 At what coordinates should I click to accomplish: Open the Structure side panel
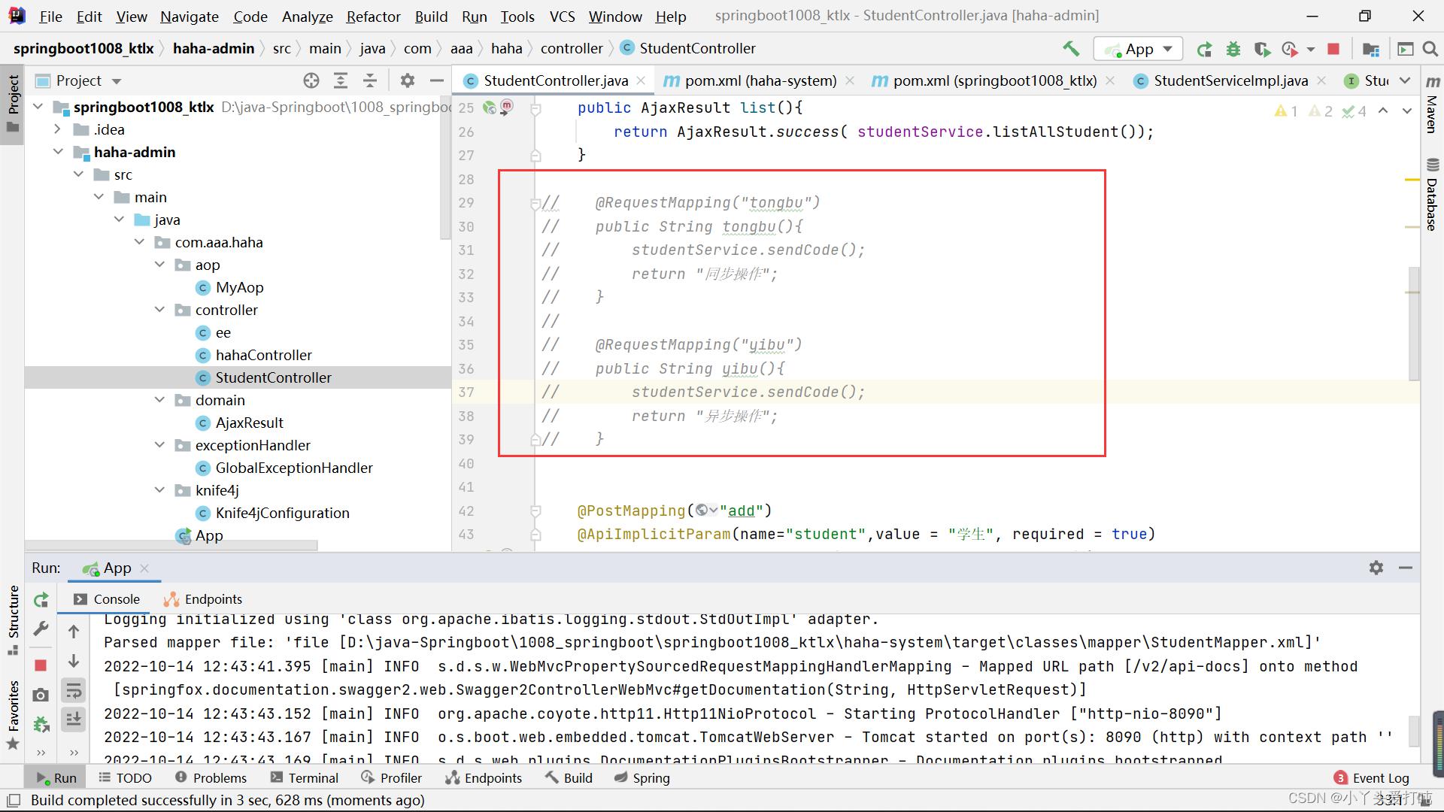point(13,620)
